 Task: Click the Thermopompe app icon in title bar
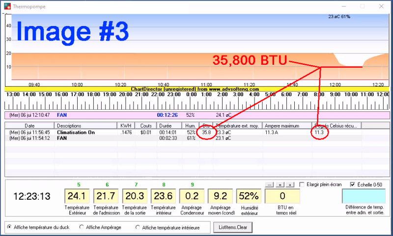(x=7, y=6)
